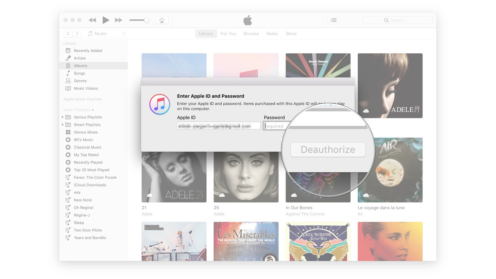
Task: Click the Albums sidebar icon
Action: pyautogui.click(x=68, y=66)
